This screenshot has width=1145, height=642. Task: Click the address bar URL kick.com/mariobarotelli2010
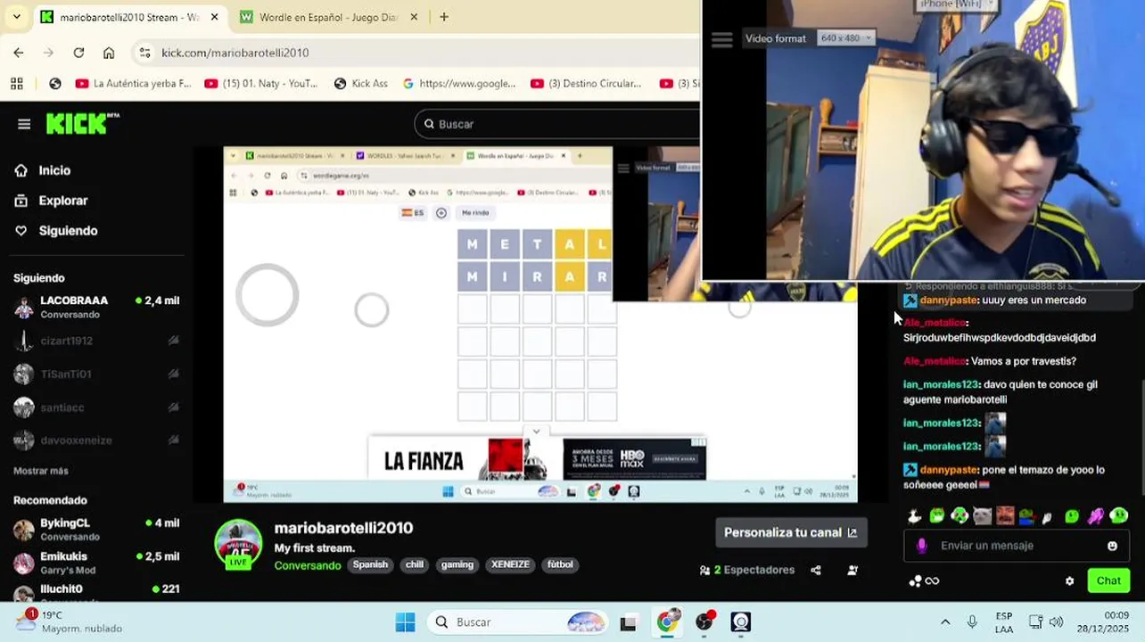(x=235, y=53)
